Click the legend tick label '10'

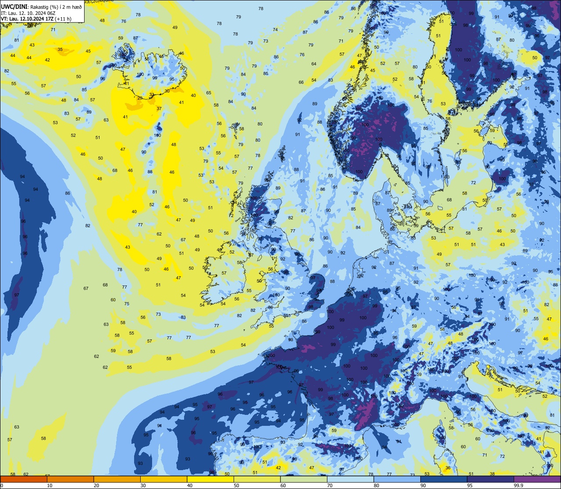(50, 485)
